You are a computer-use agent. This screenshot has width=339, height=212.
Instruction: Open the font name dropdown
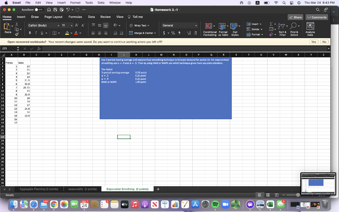[59, 25]
